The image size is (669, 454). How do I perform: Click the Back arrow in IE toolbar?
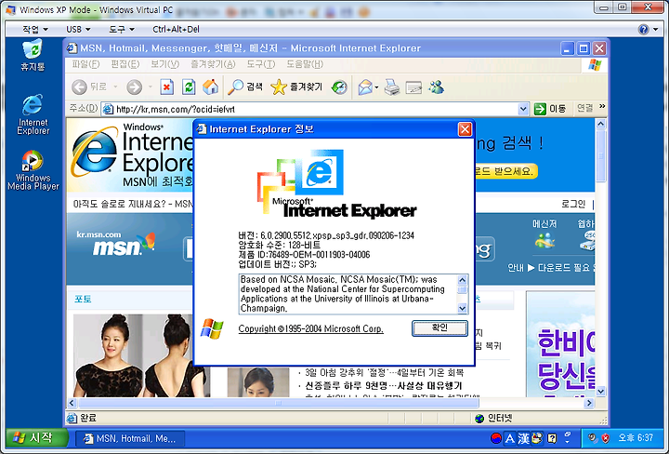tap(79, 87)
